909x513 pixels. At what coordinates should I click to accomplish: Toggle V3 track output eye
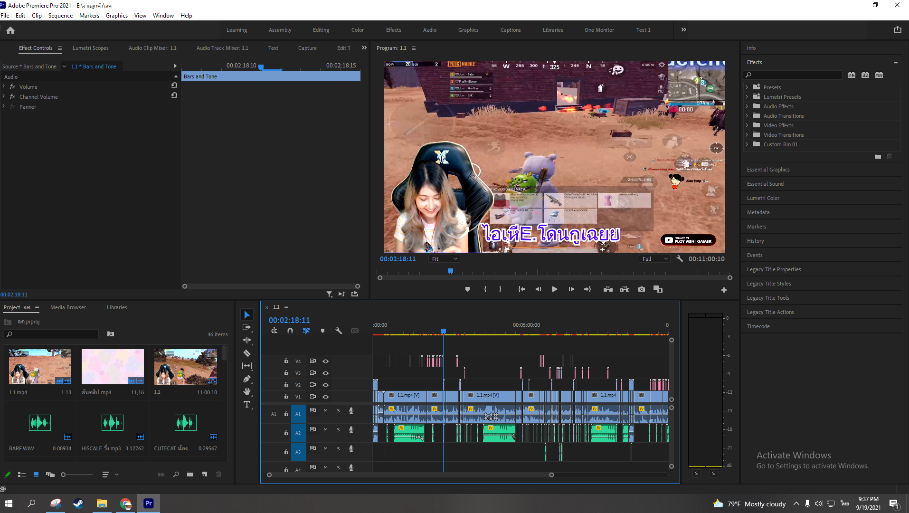[x=326, y=373]
